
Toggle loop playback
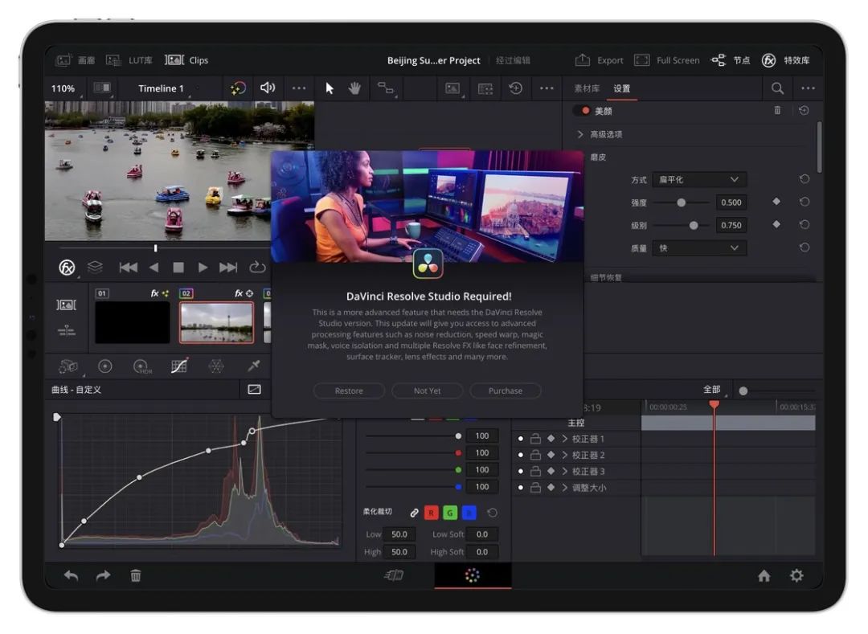click(257, 268)
